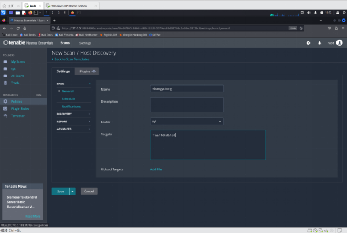Switch to workspace 3
The width and height of the screenshot is (348, 233).
pyautogui.click(x=59, y=13)
